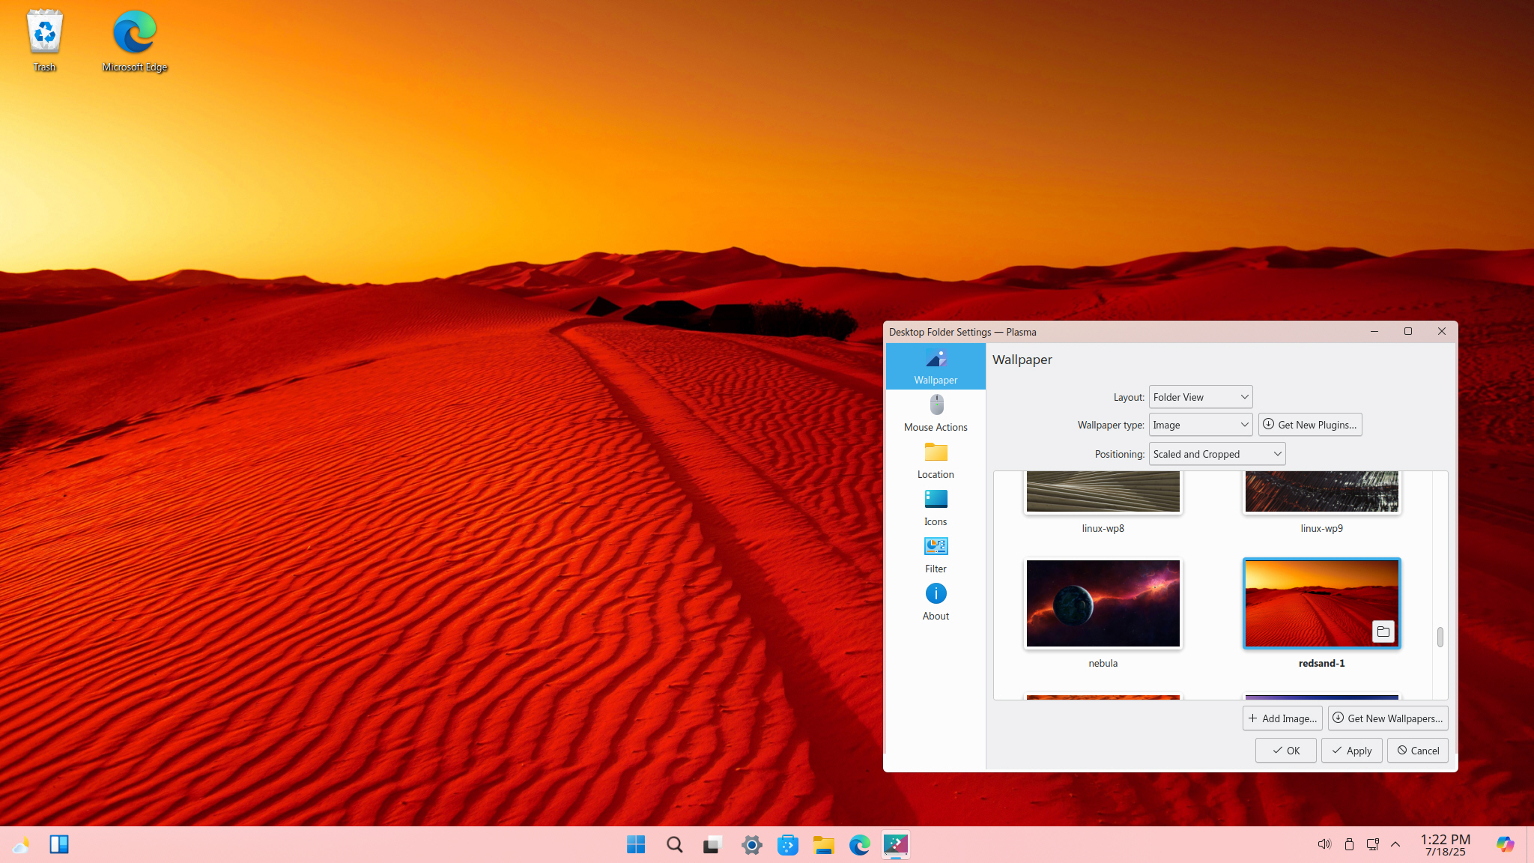Open the Trash from the desktop

tap(44, 32)
